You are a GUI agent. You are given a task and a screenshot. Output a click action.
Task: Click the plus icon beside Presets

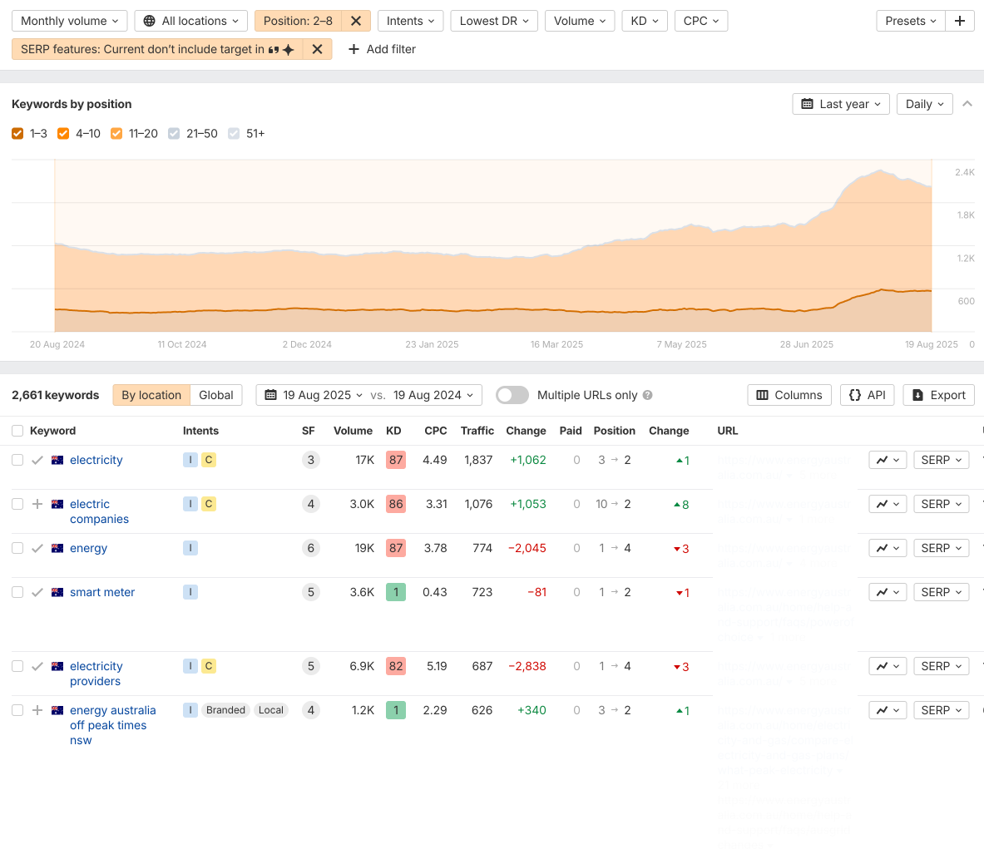coord(960,21)
